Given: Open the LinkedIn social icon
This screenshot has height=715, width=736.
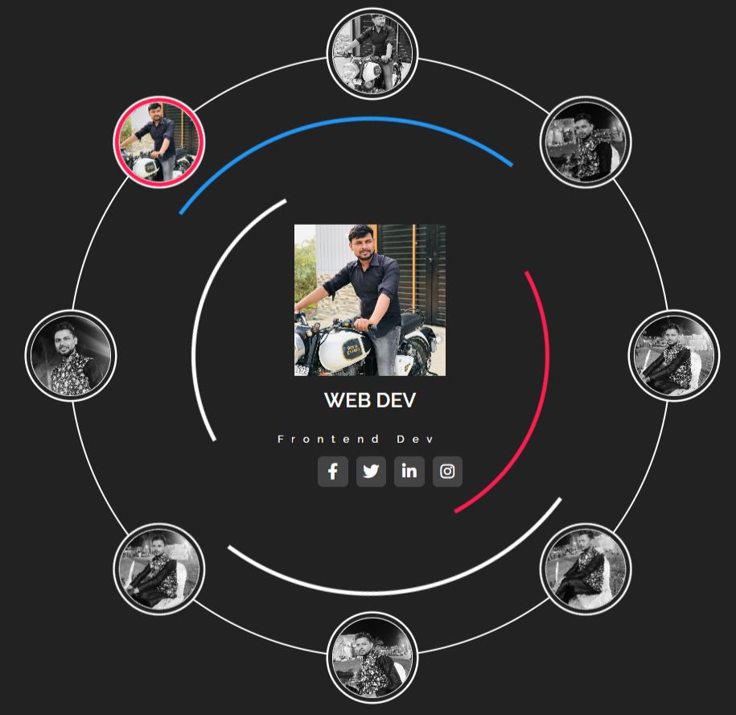Looking at the screenshot, I should coord(409,471).
